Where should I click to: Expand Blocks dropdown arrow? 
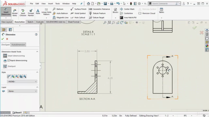(115, 18)
